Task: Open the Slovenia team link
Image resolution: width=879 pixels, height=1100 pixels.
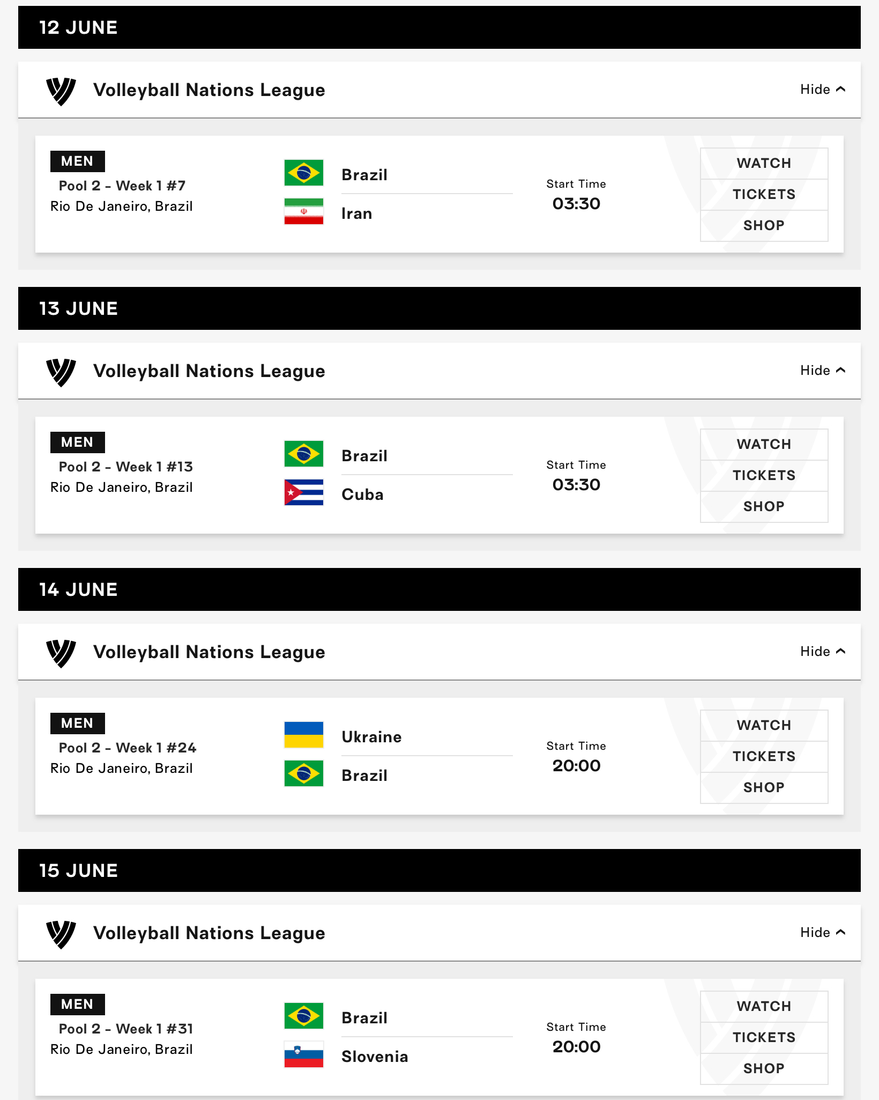Action: [x=375, y=1057]
